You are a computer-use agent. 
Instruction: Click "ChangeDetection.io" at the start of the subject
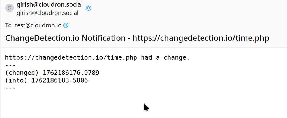[x=42, y=38]
